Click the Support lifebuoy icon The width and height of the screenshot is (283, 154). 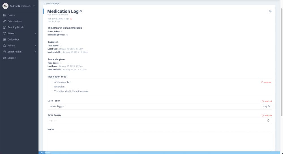click(5, 58)
